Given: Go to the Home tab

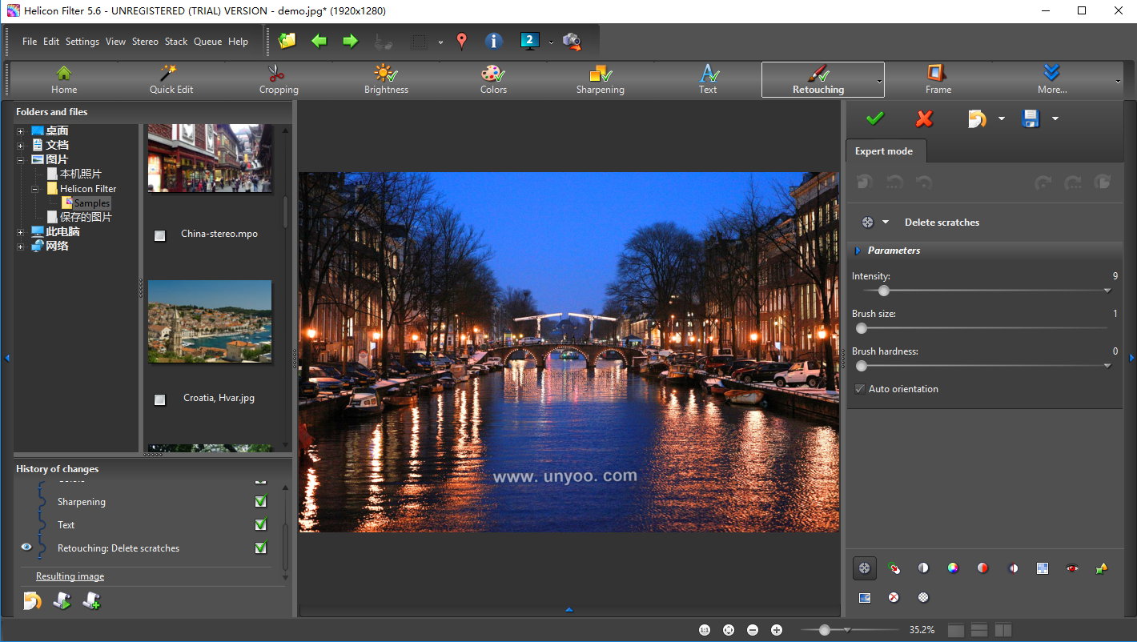Looking at the screenshot, I should (64, 80).
